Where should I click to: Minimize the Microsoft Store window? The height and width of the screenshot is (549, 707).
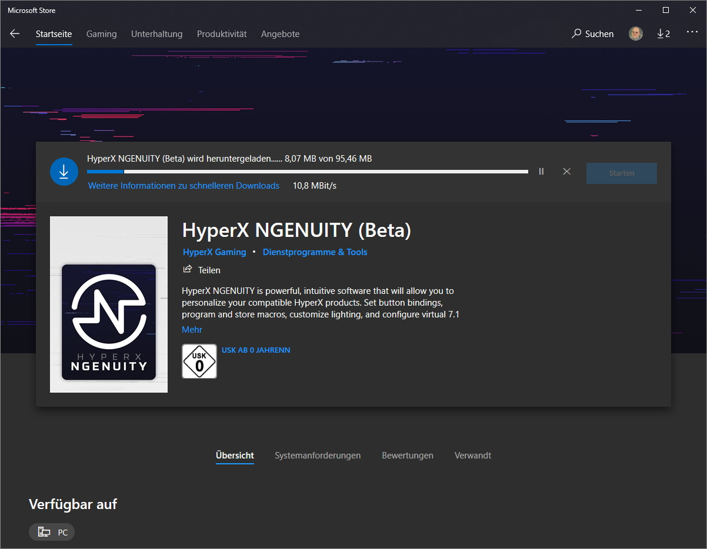pyautogui.click(x=639, y=10)
